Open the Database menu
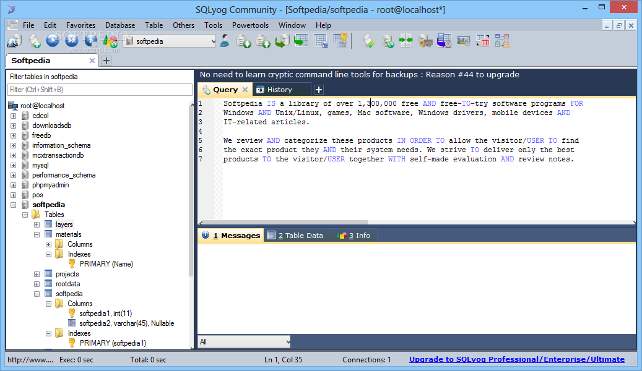 120,25
